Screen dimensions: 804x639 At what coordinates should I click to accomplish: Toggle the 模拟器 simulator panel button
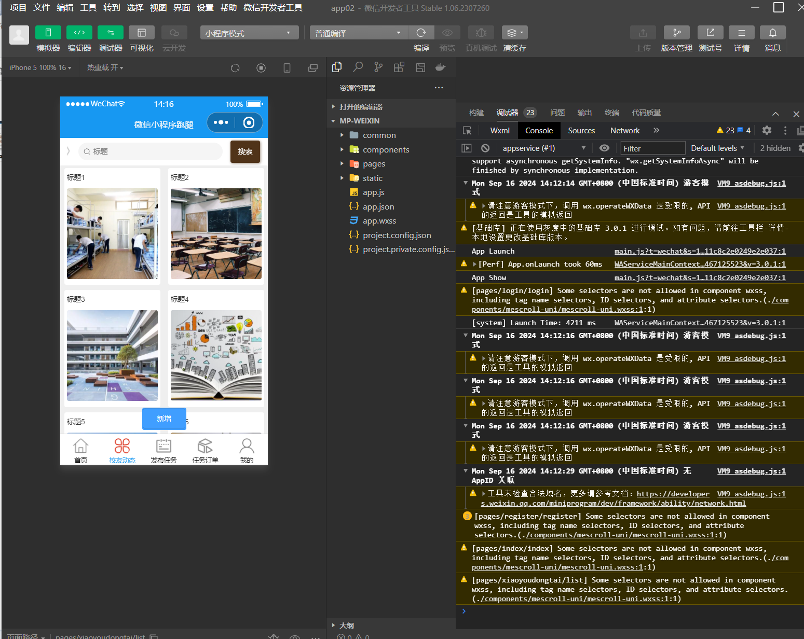(x=48, y=33)
